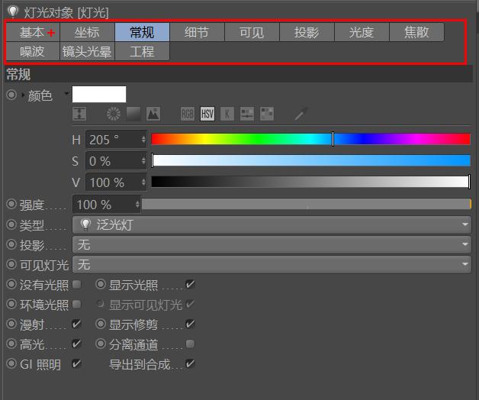This screenshot has width=479, height=400.
Task: Open the small arrow menu beside color swatch
Action: [66, 93]
